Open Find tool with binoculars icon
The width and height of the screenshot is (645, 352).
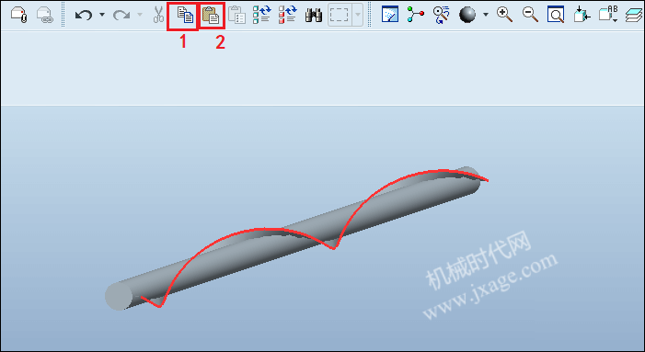[314, 16]
